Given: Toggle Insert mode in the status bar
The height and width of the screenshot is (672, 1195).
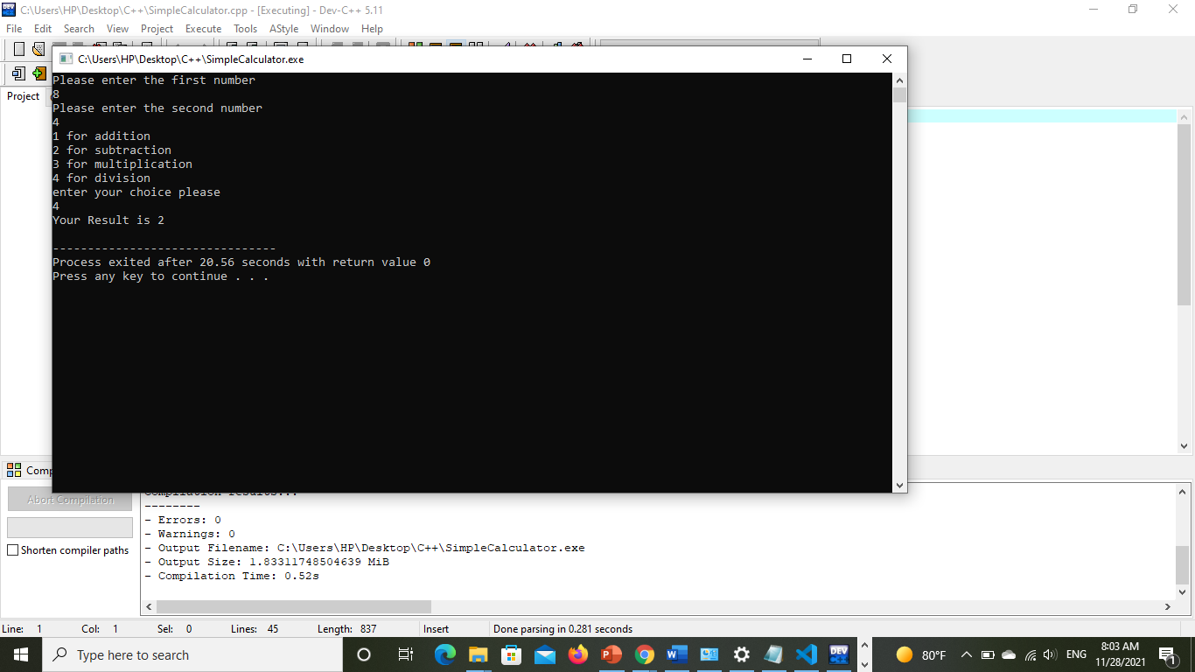Looking at the screenshot, I should pos(438,628).
